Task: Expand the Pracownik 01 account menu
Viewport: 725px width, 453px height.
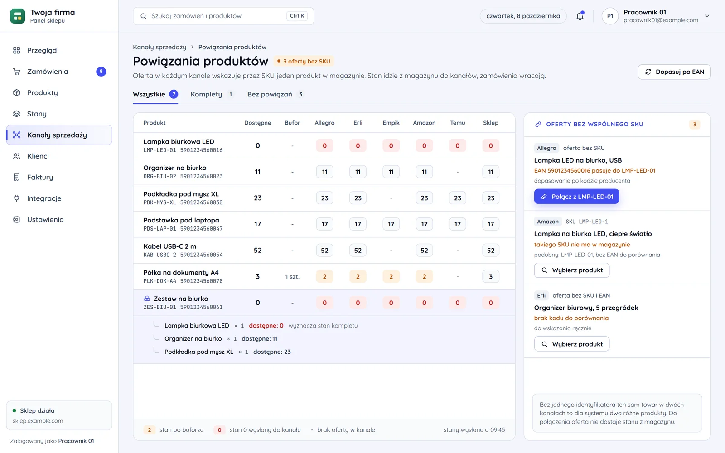Action: coord(707,16)
